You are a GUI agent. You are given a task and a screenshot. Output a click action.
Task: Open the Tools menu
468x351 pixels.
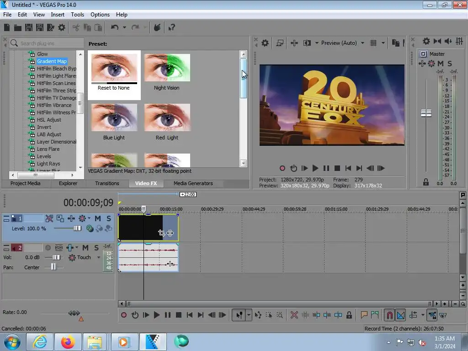pyautogui.click(x=77, y=15)
